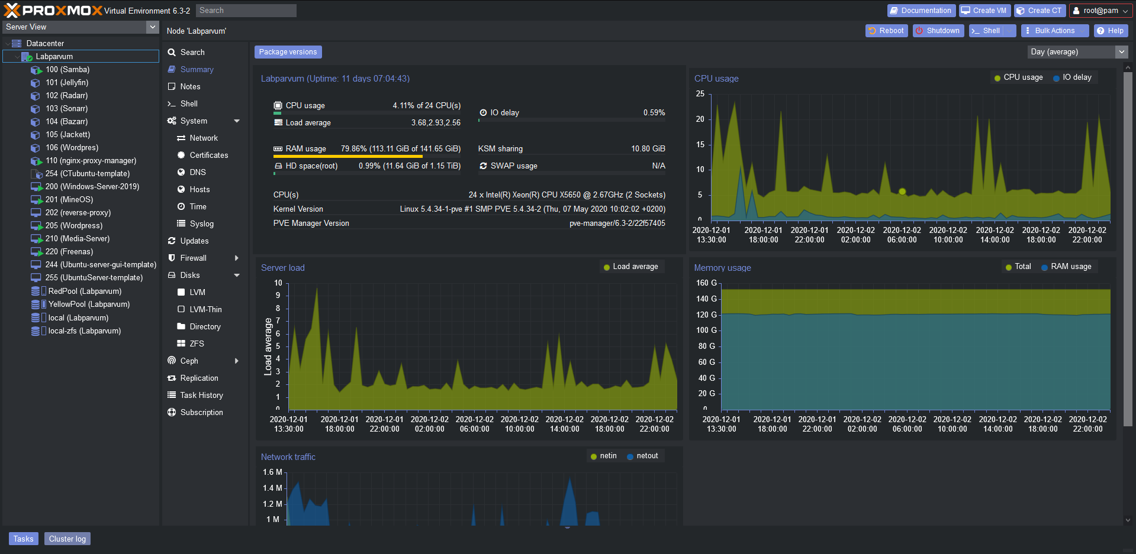The image size is (1136, 554).
Task: Select the YellowPool storage icon
Action: [x=38, y=304]
